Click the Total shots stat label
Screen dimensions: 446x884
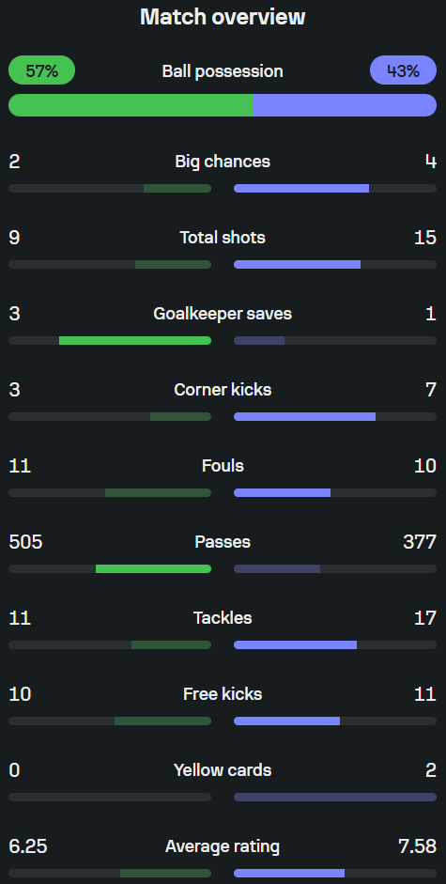223,238
